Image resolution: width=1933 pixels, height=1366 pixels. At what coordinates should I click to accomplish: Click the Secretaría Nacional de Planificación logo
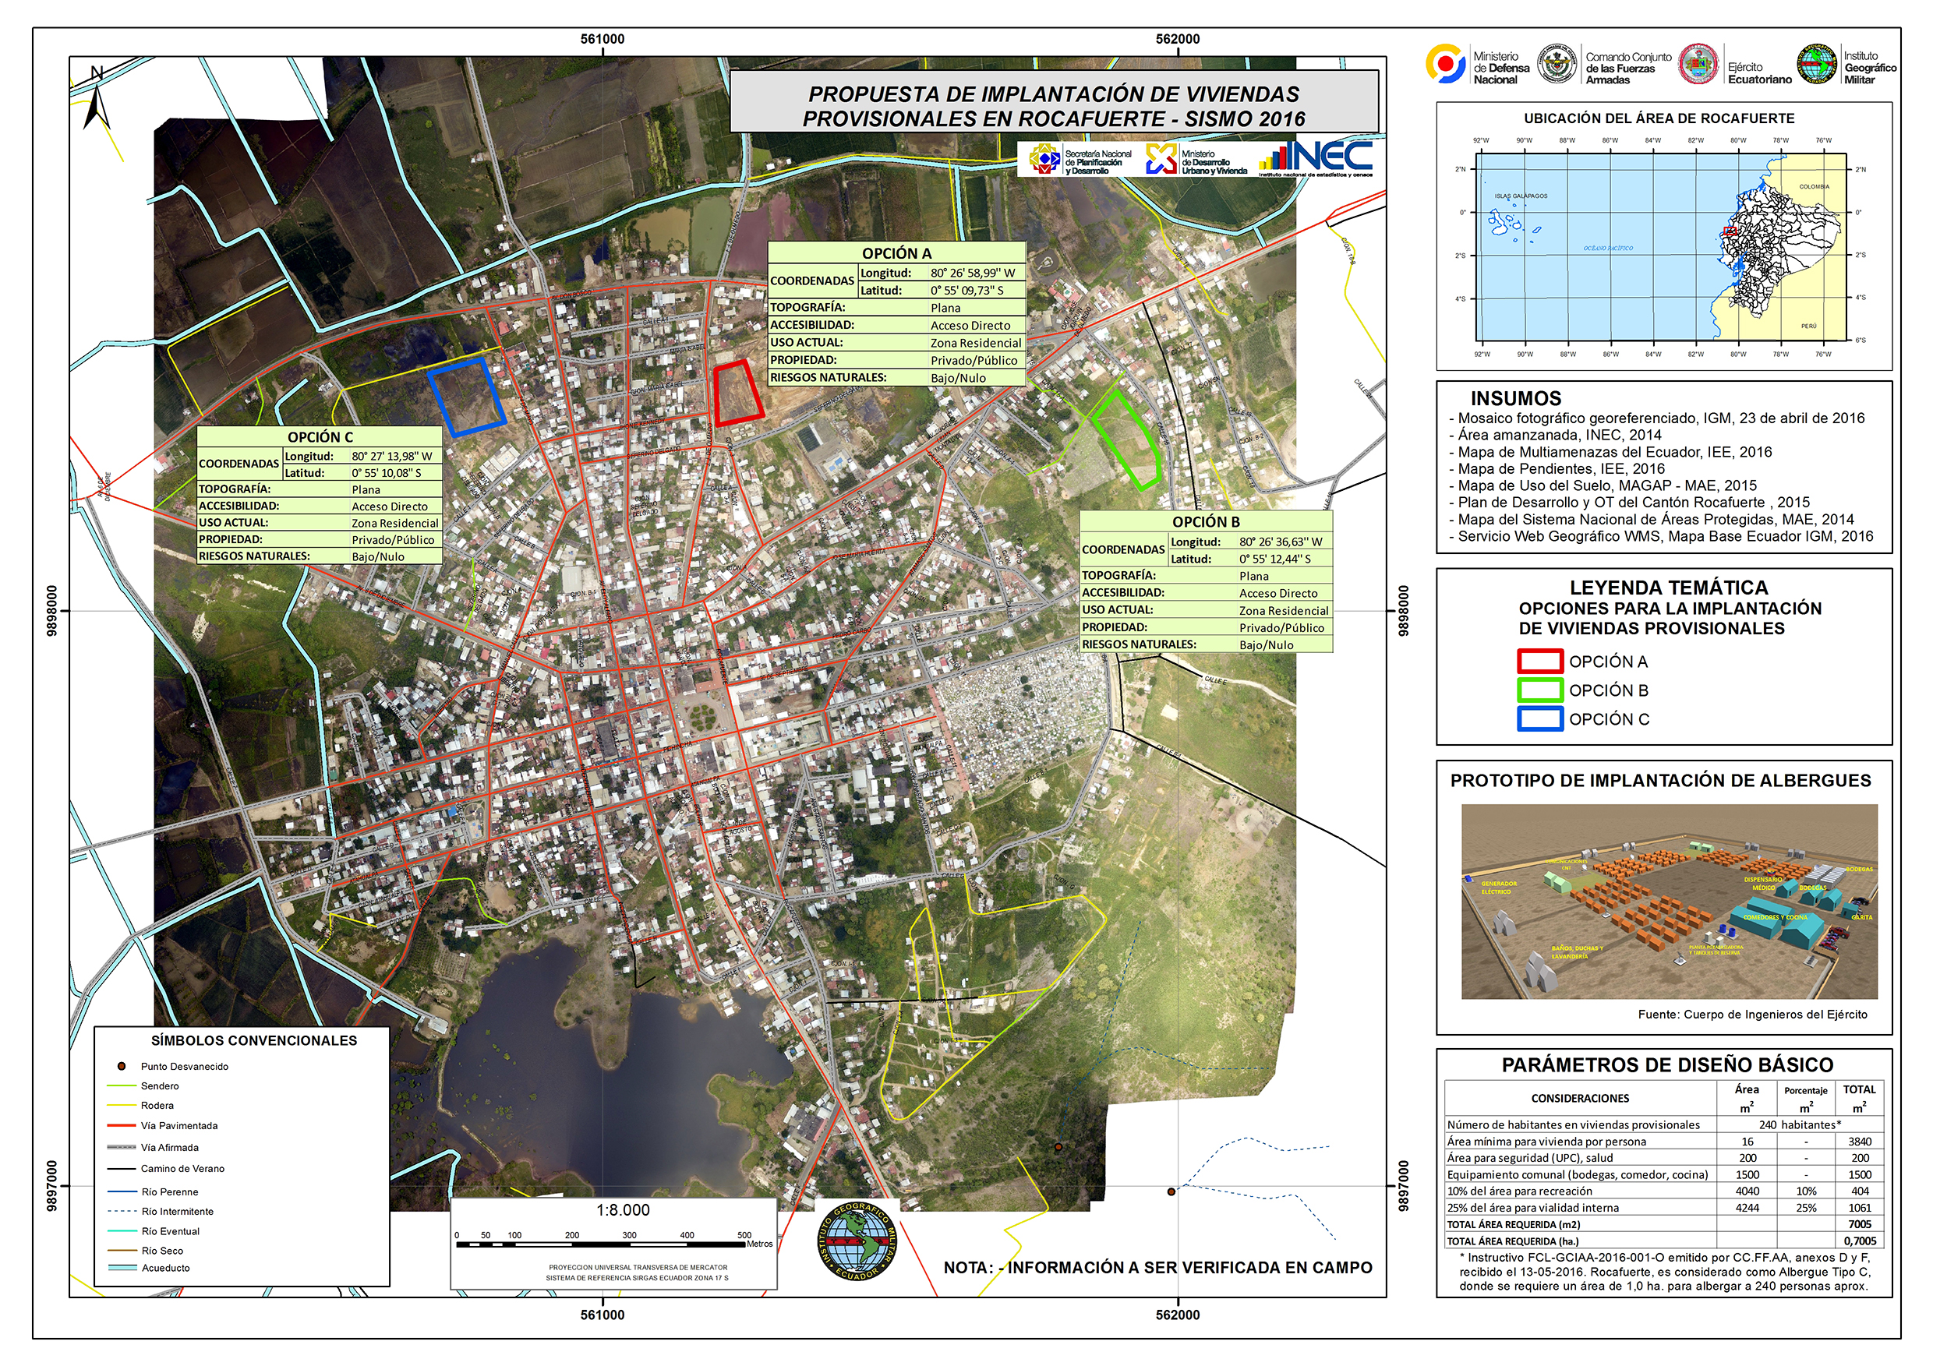tap(1043, 158)
